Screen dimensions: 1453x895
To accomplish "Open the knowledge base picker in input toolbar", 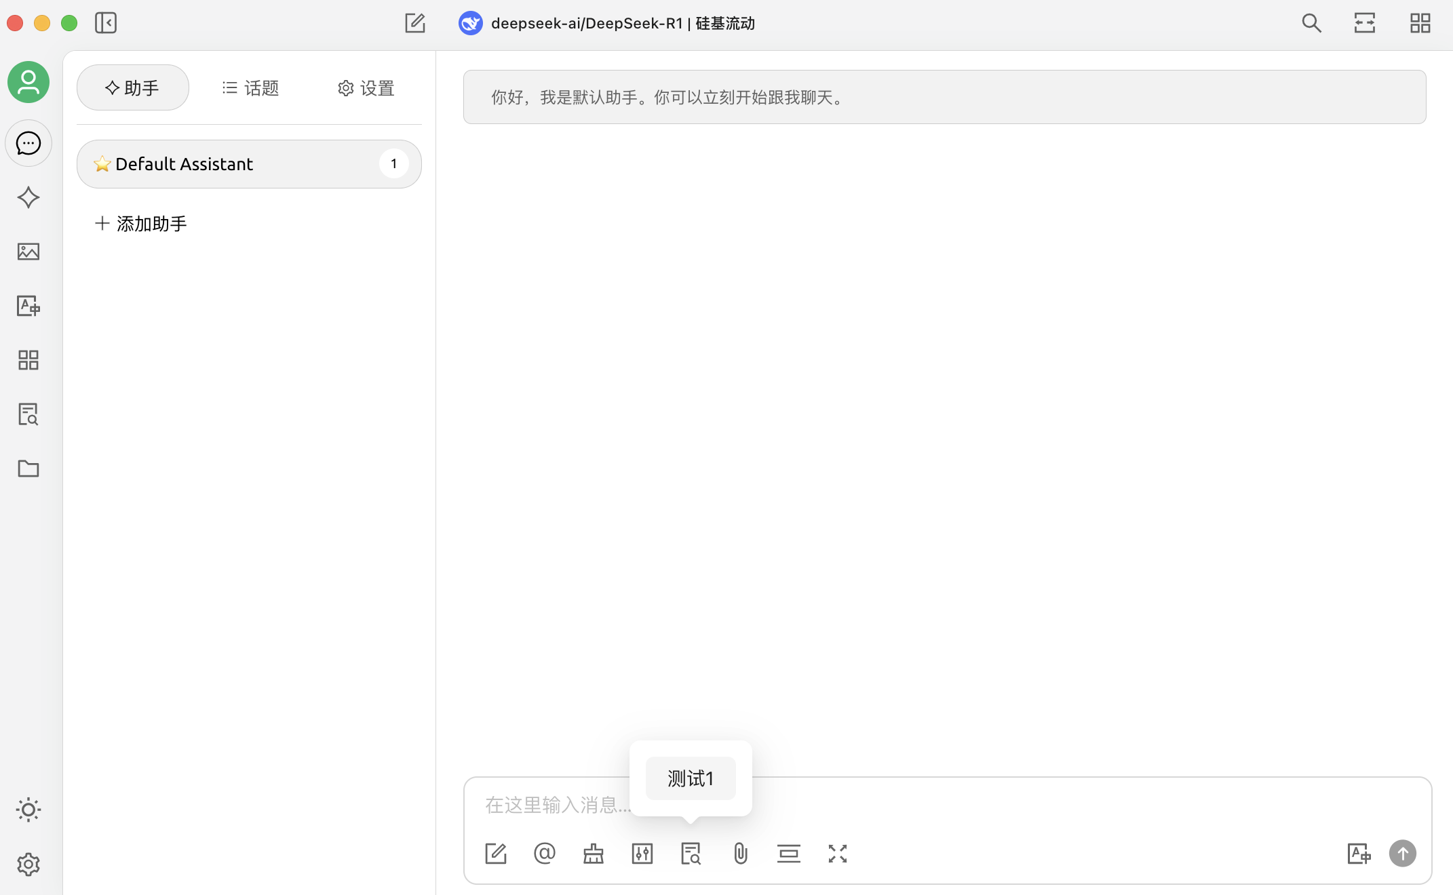I will tap(691, 854).
